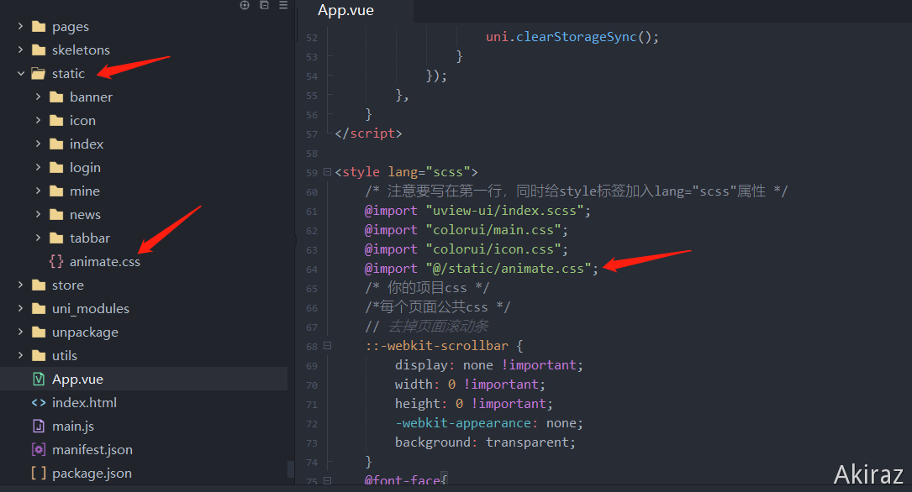The height and width of the screenshot is (492, 912).
Task: Click the green Vue icon beside App.vue
Action: (x=38, y=379)
